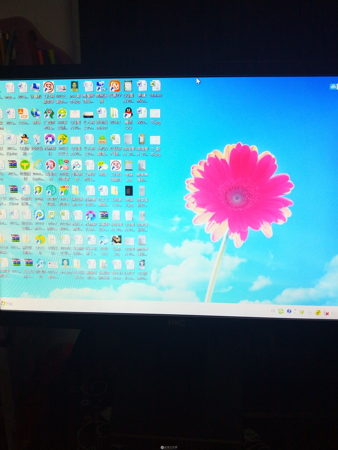Select the 朱荣律师资料 folder
Viewport: 338px width, 450px height.
104,270
